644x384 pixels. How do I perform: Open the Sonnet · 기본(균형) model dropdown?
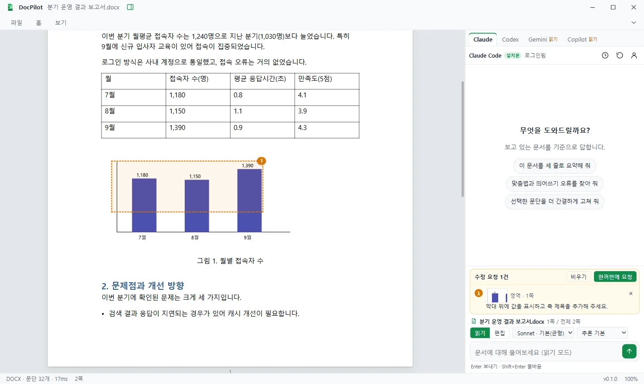(x=543, y=333)
